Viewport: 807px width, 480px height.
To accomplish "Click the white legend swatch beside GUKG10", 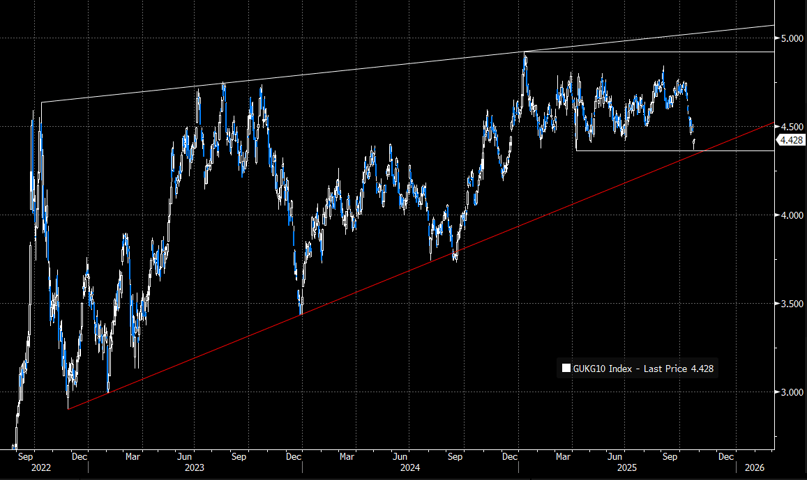I will (x=566, y=369).
